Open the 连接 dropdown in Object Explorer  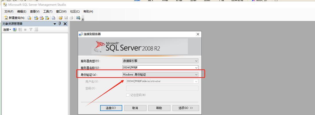coord(7,30)
